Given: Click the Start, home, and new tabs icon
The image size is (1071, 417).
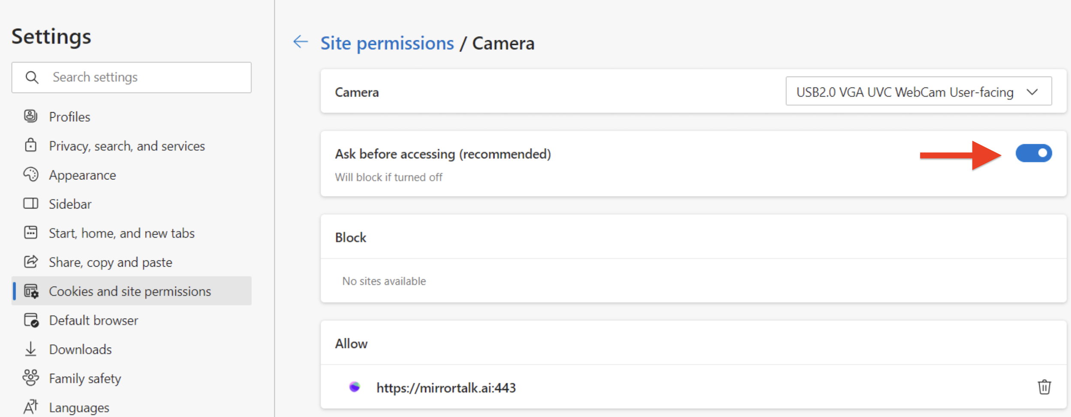Looking at the screenshot, I should (30, 232).
